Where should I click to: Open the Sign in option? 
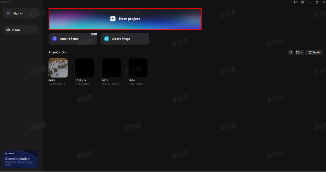pos(21,13)
